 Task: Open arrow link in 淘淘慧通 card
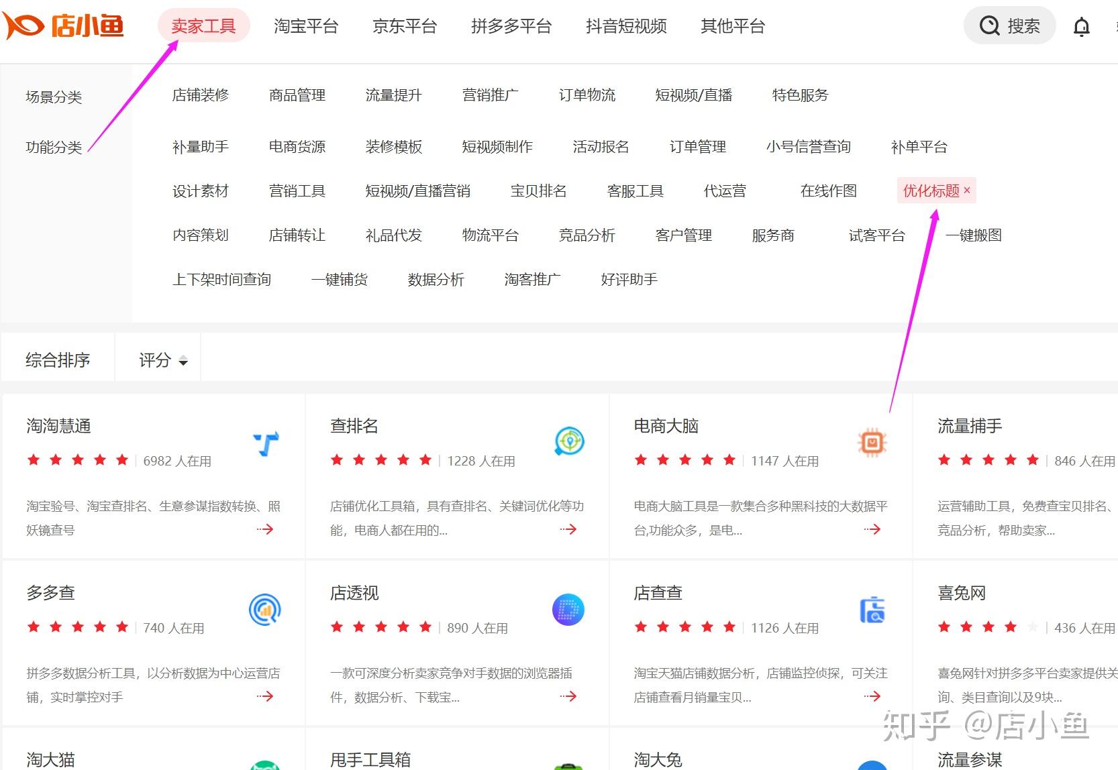[265, 529]
